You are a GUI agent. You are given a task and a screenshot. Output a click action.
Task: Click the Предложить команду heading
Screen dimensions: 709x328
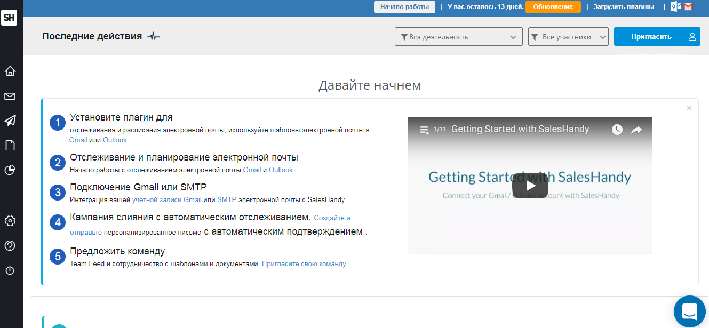pos(117,251)
